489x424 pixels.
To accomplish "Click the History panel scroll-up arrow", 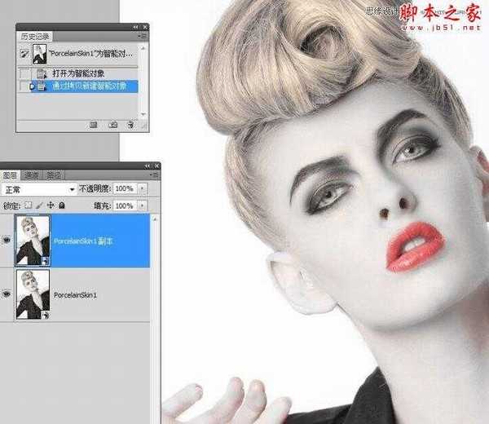I will [x=143, y=48].
